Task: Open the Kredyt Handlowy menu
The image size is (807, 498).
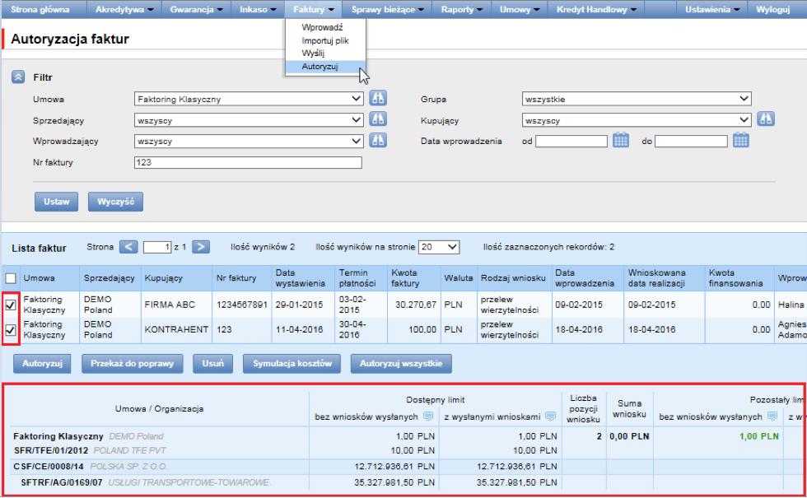Action: 596,9
